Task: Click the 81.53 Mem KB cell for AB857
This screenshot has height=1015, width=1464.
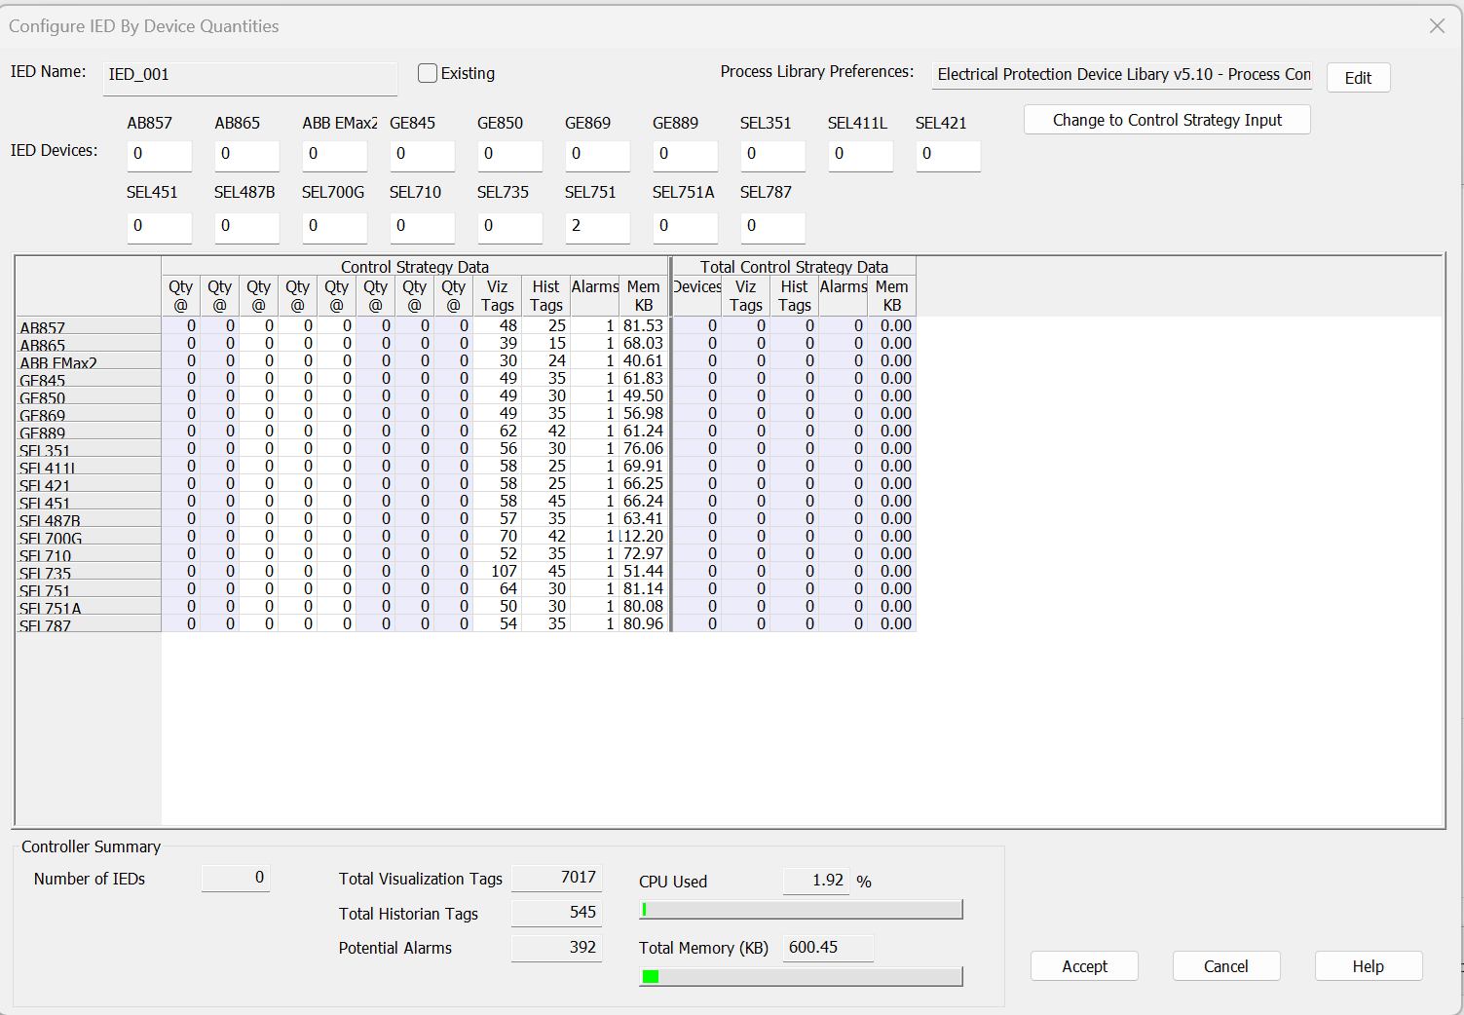Action: 644,326
